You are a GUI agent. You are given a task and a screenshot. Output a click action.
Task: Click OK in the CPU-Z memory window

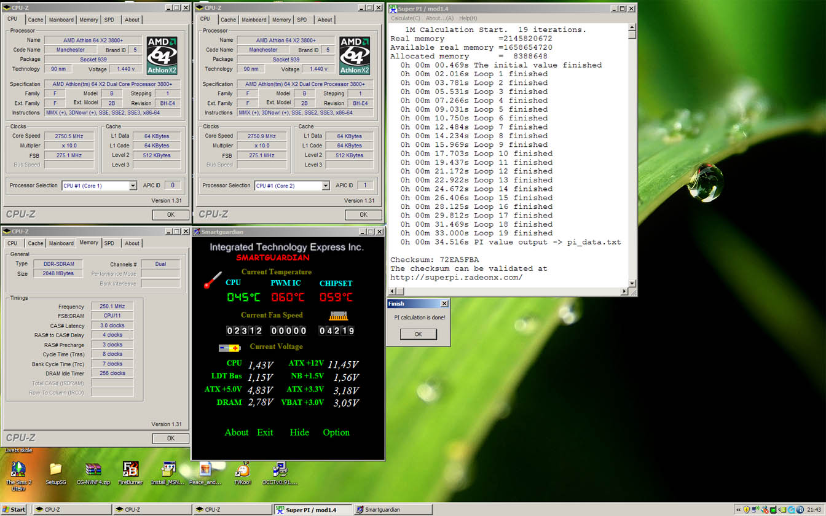coord(170,438)
